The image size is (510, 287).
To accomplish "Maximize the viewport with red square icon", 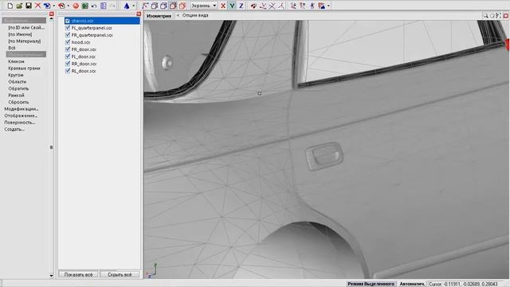I will tap(506, 15).
